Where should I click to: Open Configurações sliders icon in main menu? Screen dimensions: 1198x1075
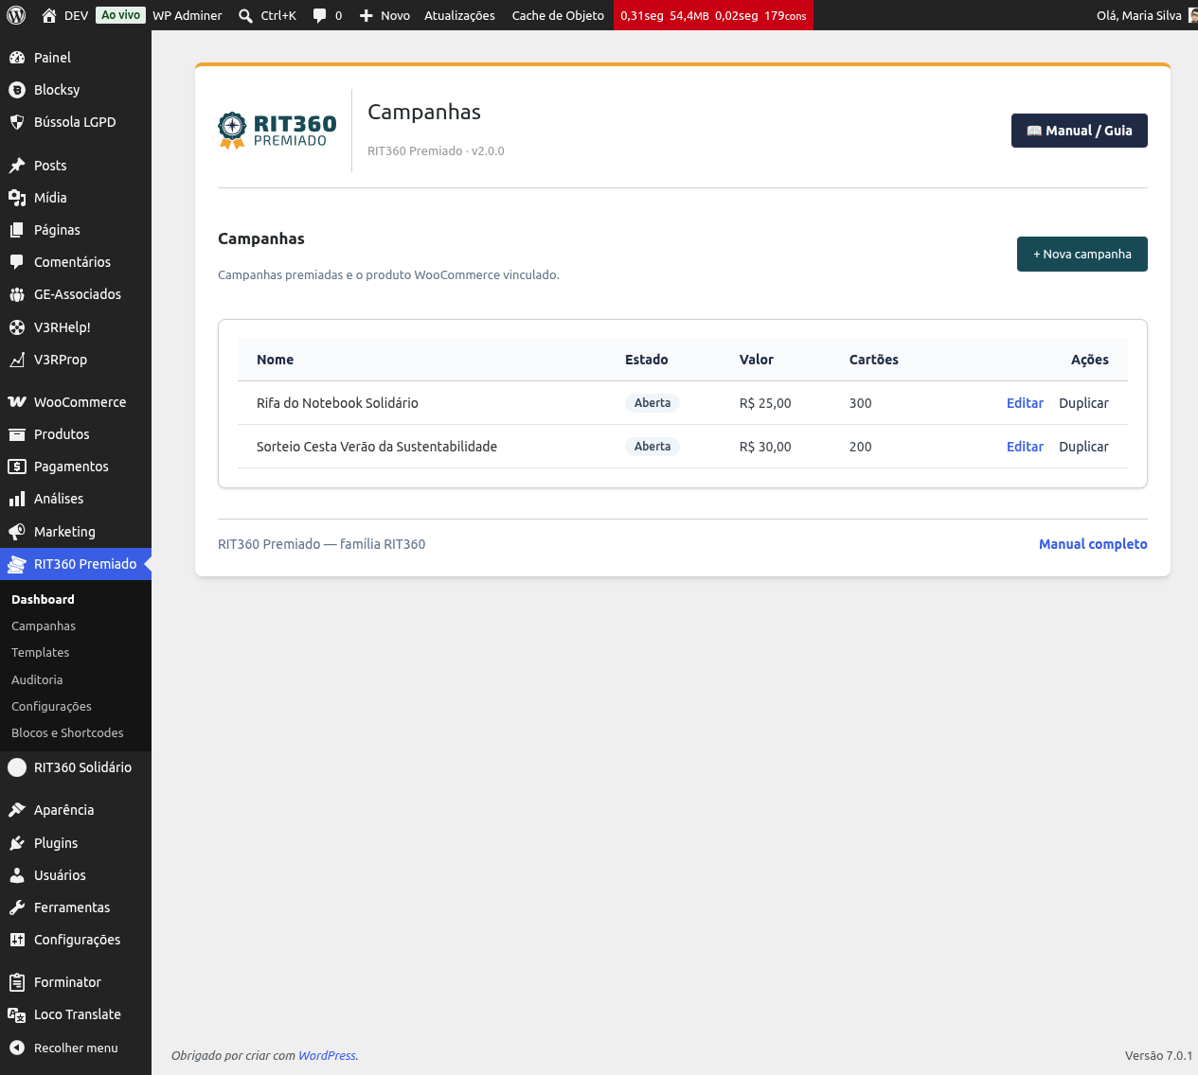pyautogui.click(x=17, y=940)
